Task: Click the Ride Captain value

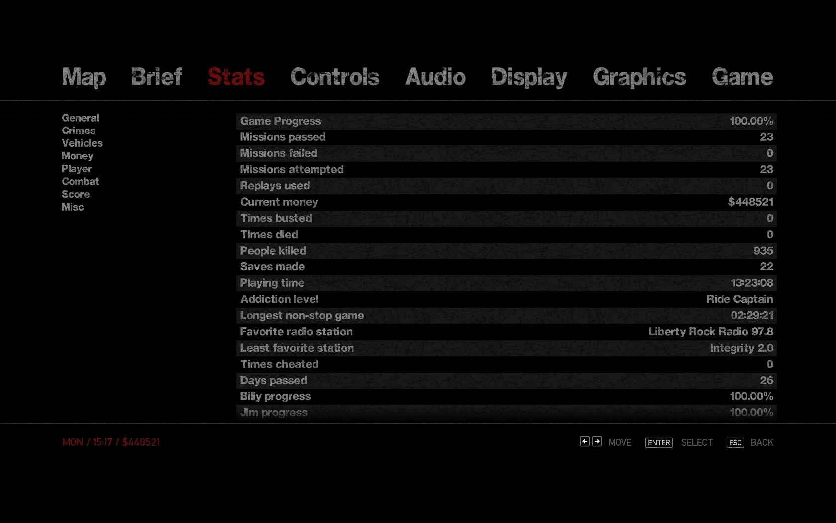Action: pos(740,299)
